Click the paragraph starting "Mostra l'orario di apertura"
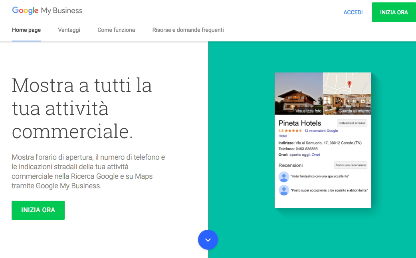416x258 pixels. coord(88,172)
